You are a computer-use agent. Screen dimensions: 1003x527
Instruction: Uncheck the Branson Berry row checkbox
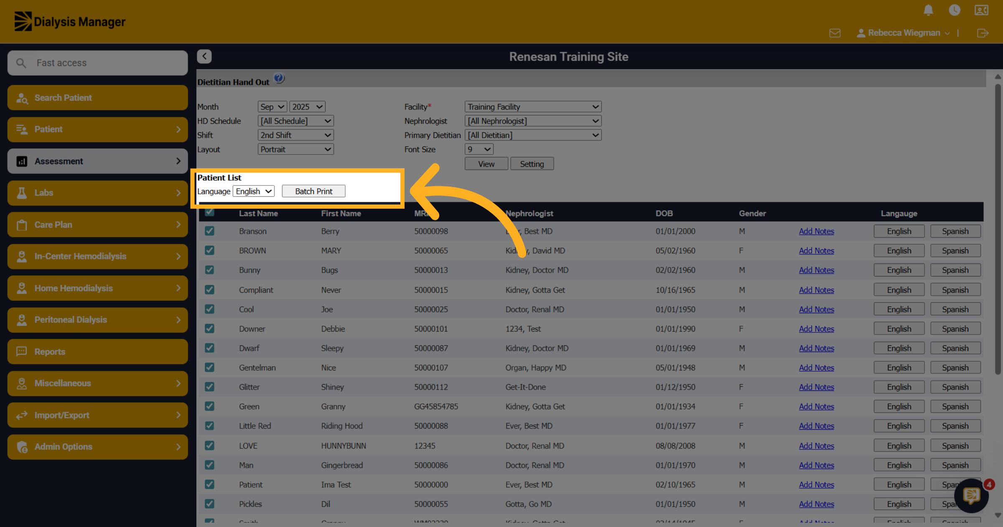[209, 231]
